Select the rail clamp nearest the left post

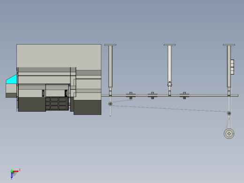click(131, 95)
